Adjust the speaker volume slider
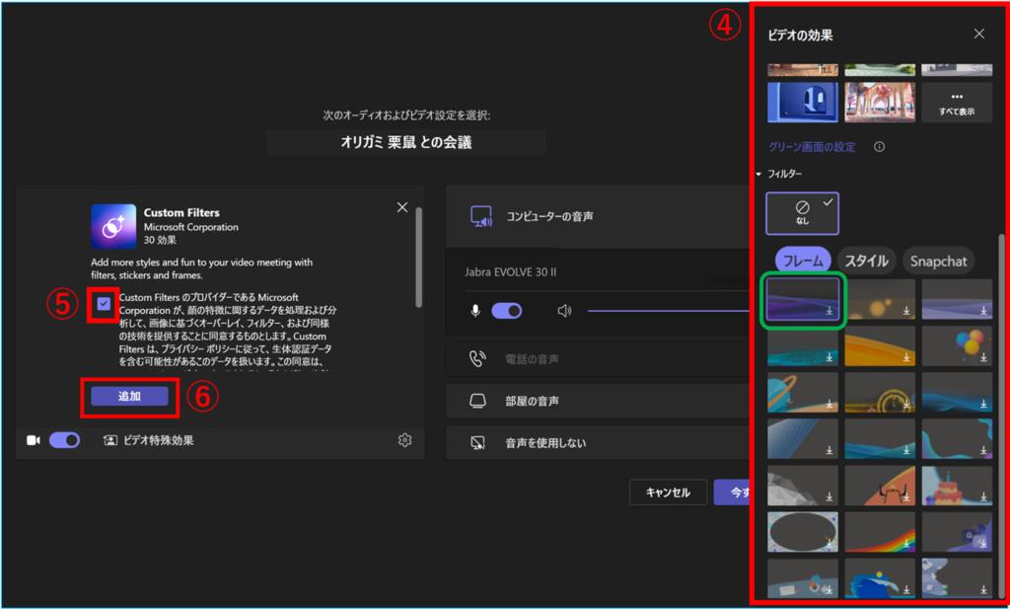Viewport: 1010px width, 609px height. 671,311
